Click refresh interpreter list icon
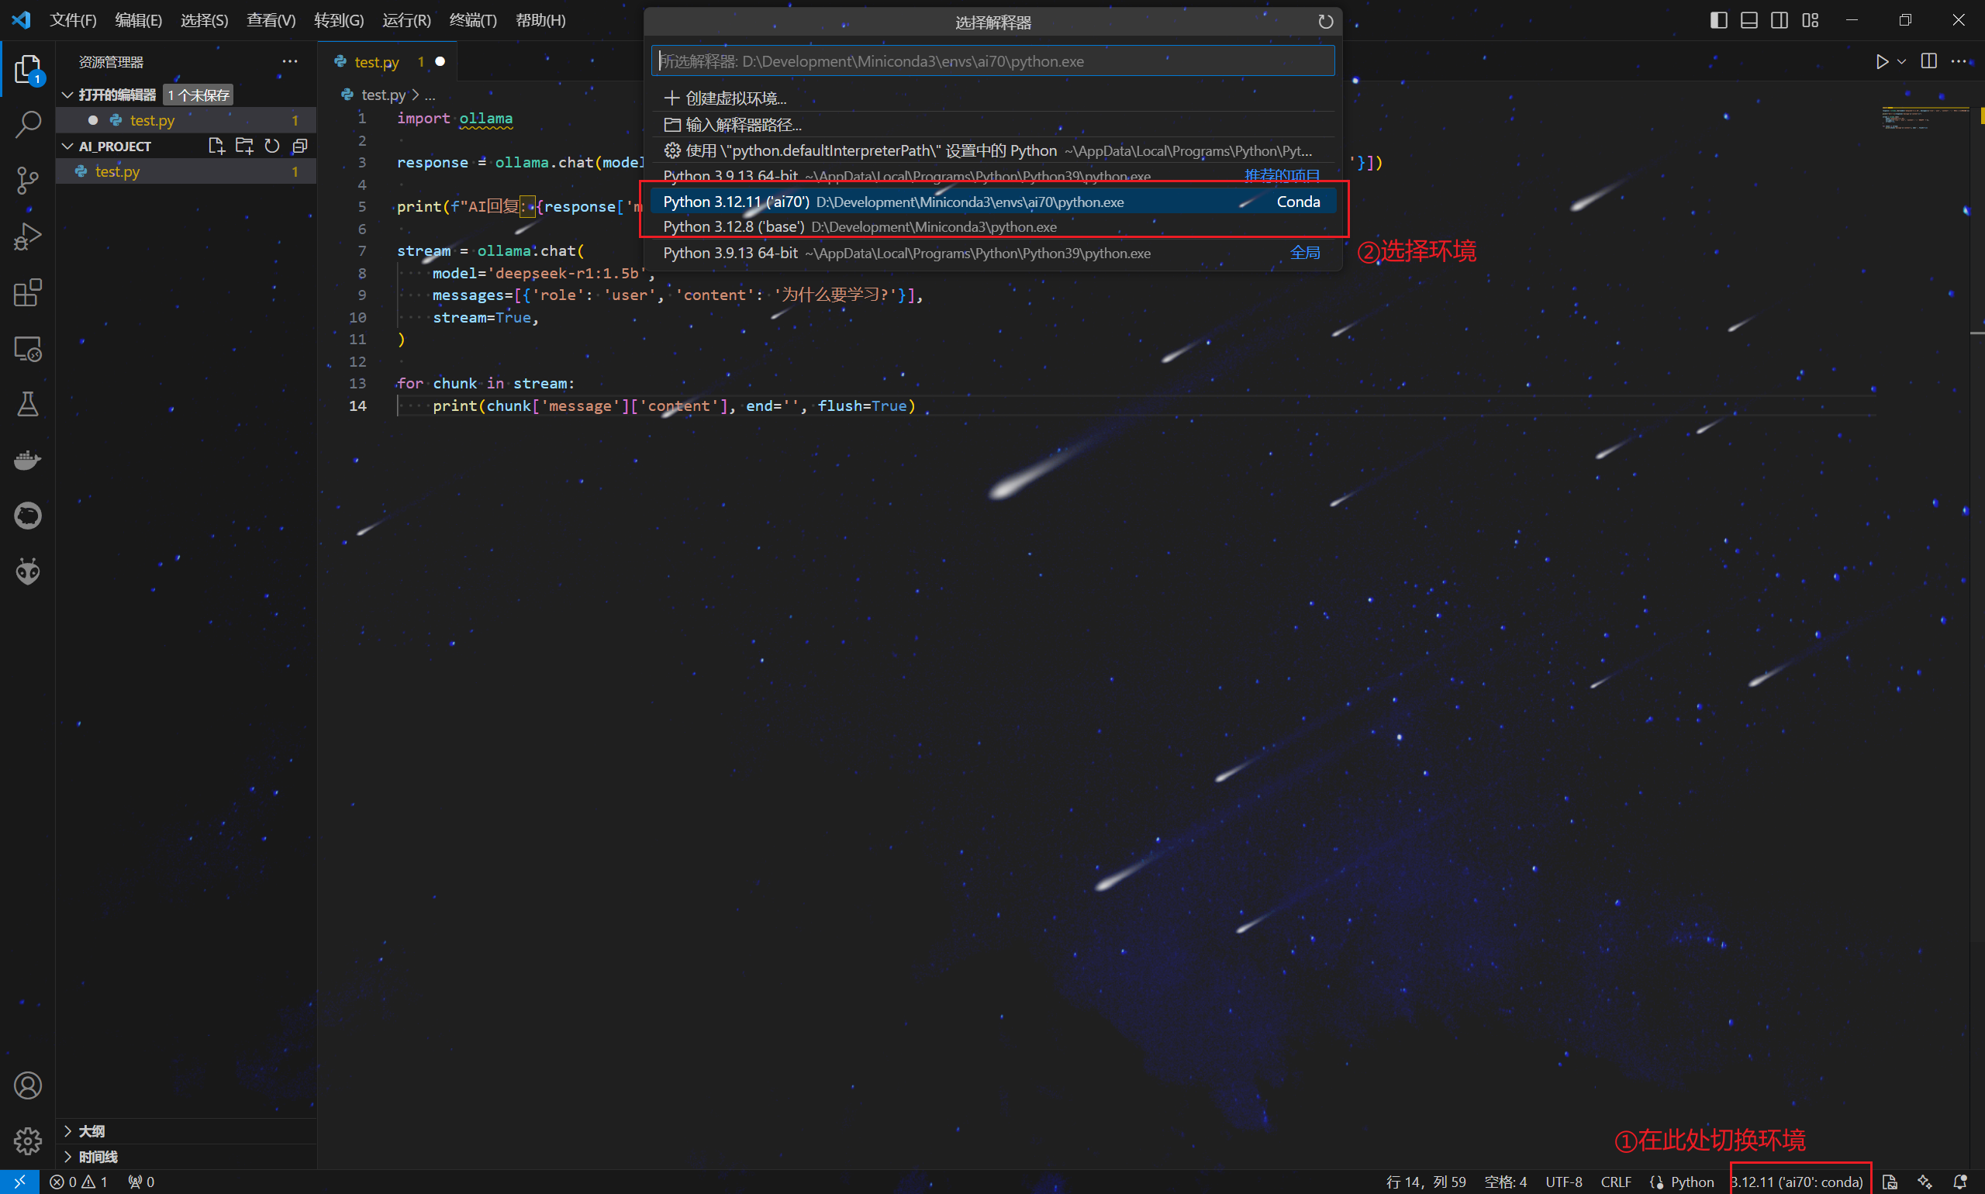This screenshot has width=1985, height=1194. point(1325,22)
